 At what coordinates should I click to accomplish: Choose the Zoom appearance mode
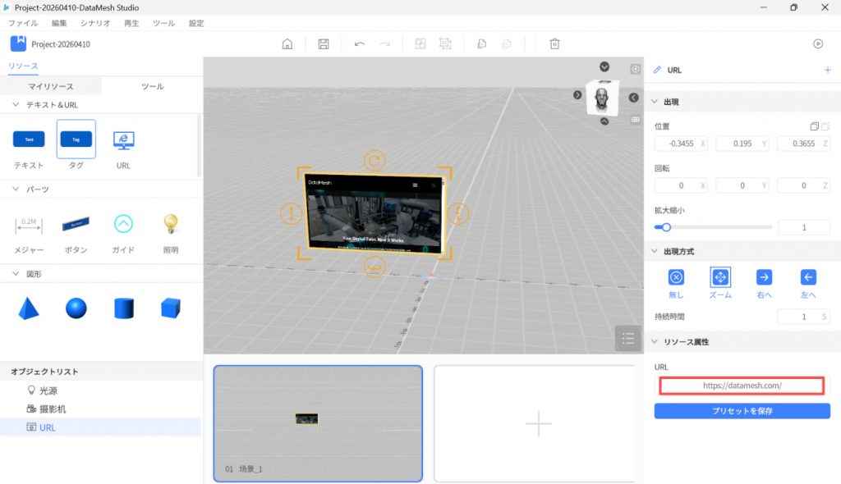[x=720, y=277]
